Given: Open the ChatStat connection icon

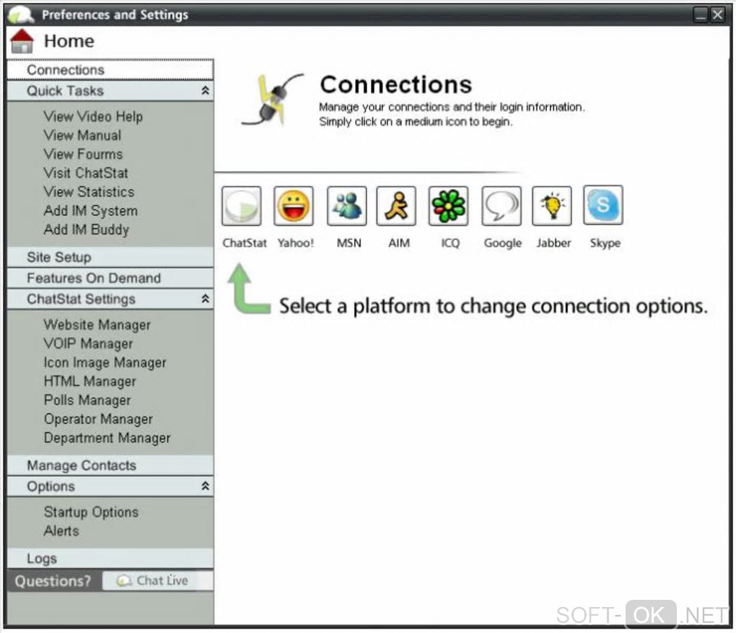Looking at the screenshot, I should click(x=242, y=206).
